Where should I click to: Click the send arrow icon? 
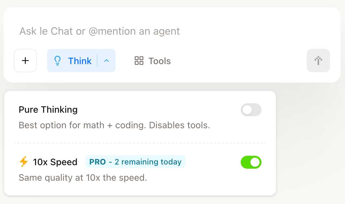[x=318, y=61]
